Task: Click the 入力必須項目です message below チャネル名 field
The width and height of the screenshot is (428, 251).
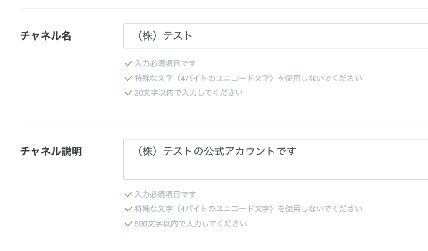Action: click(165, 64)
